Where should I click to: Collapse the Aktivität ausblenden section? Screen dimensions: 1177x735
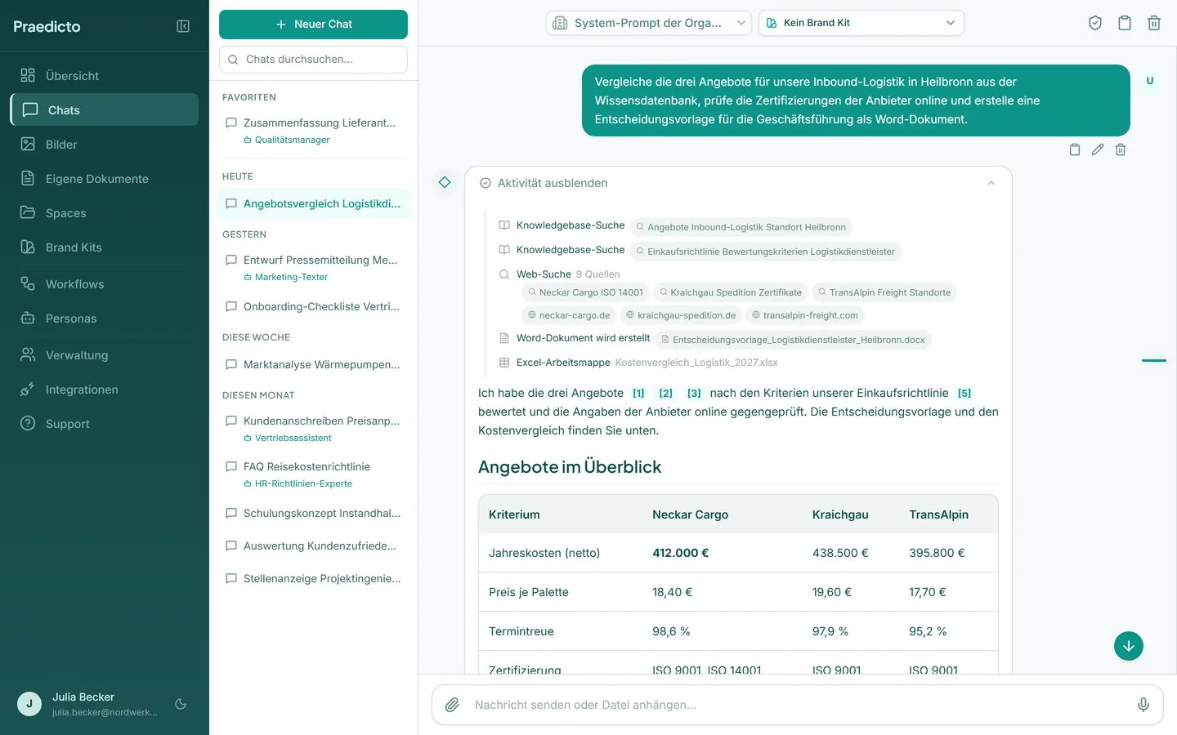(738, 183)
